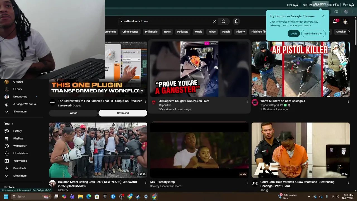This screenshot has height=201, width=357.
Task: Open Epic Games Launcher from the taskbar
Action: [x=105, y=197]
